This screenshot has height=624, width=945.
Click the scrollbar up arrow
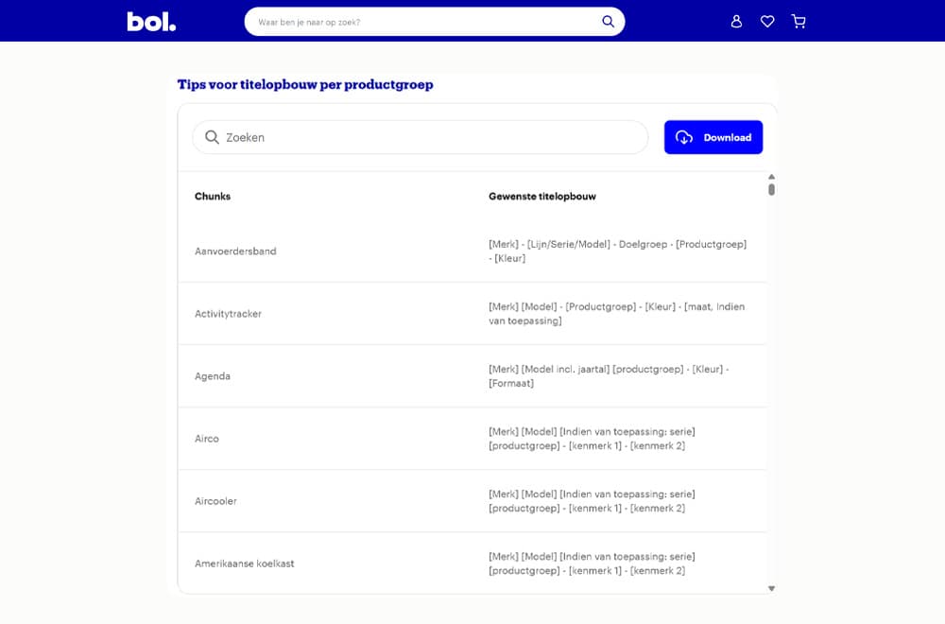coord(771,177)
